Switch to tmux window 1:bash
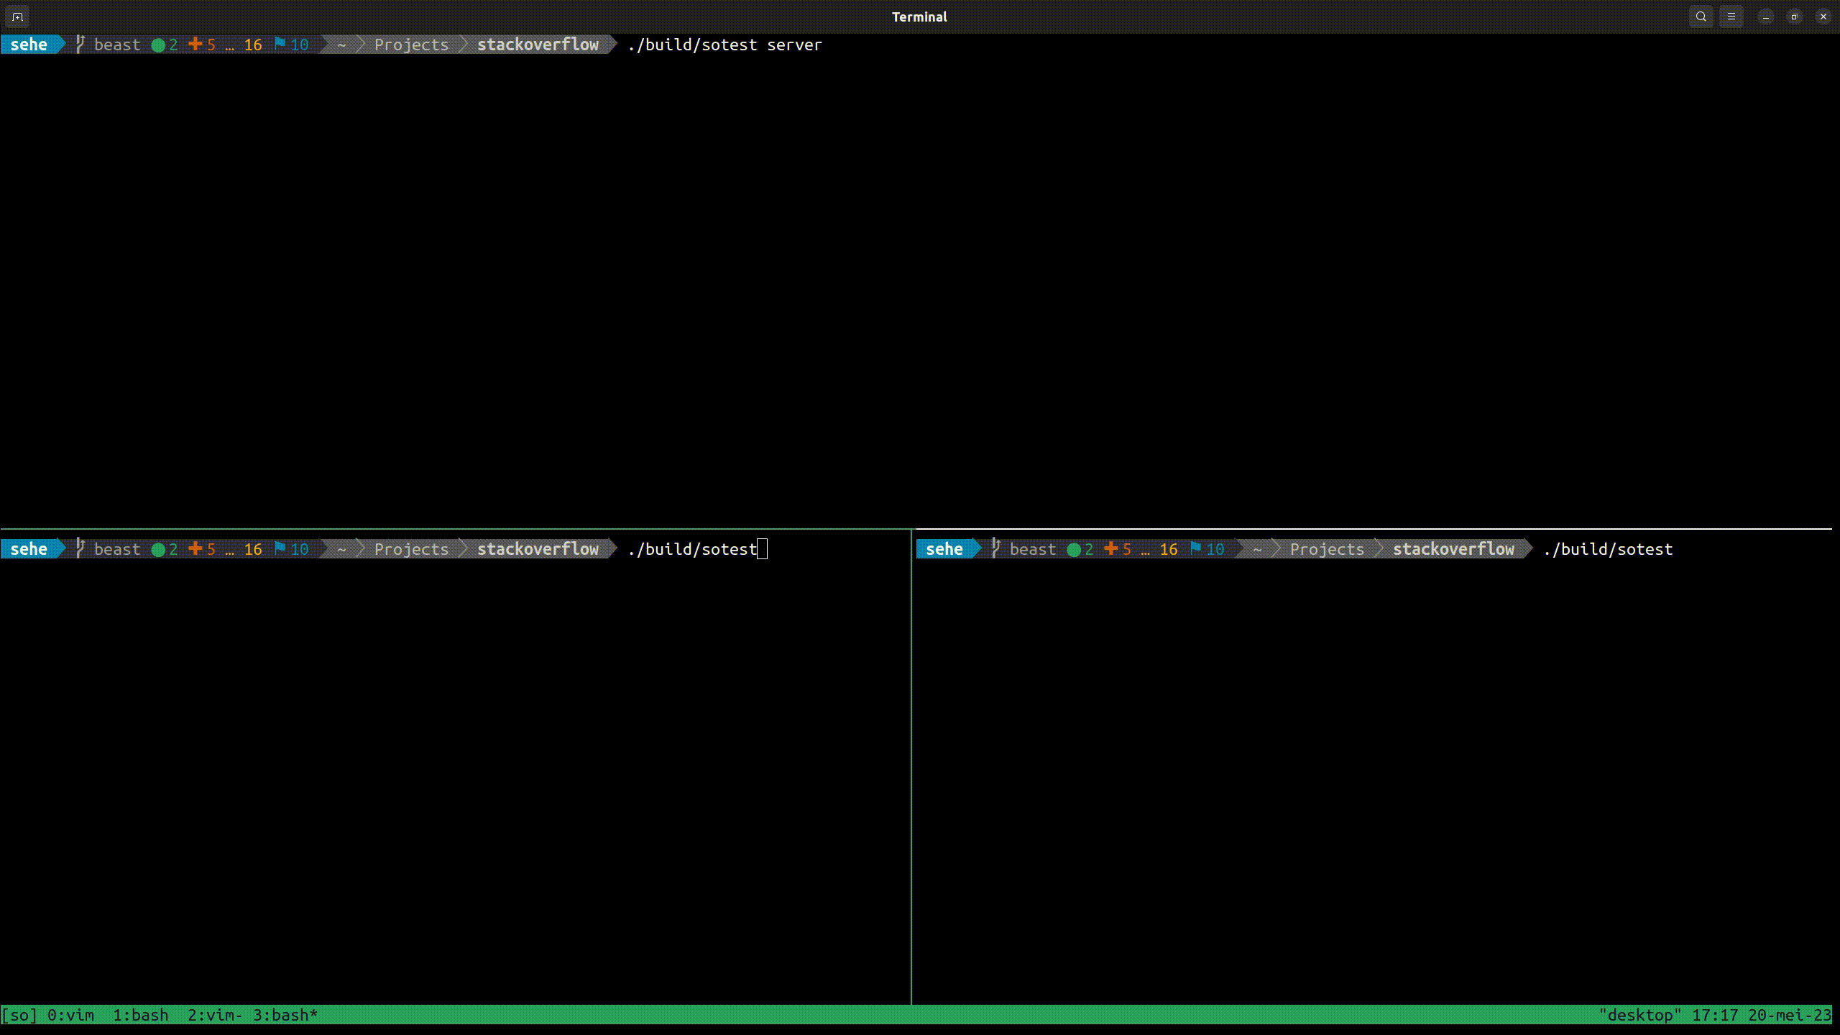This screenshot has width=1840, height=1035. (x=141, y=1015)
